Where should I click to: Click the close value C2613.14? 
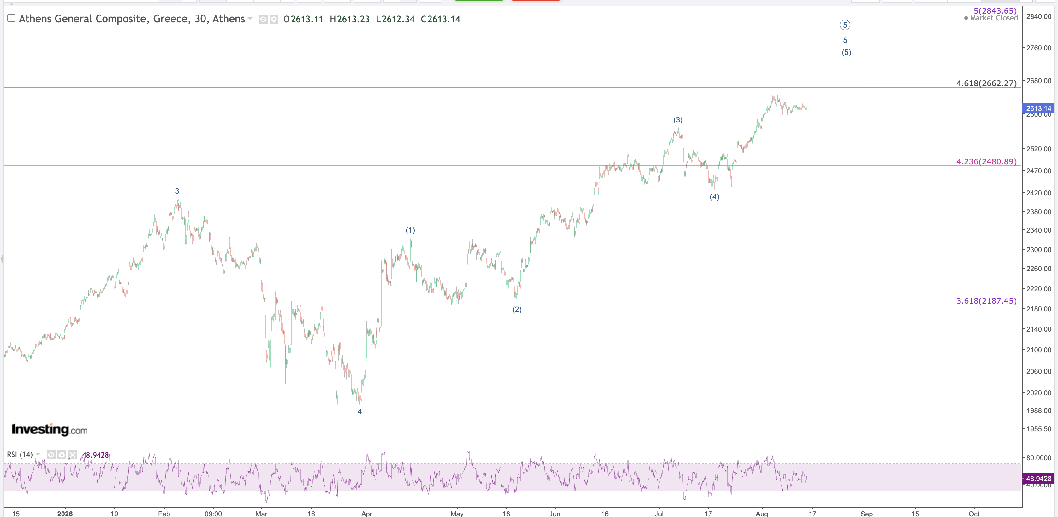pyautogui.click(x=440, y=19)
